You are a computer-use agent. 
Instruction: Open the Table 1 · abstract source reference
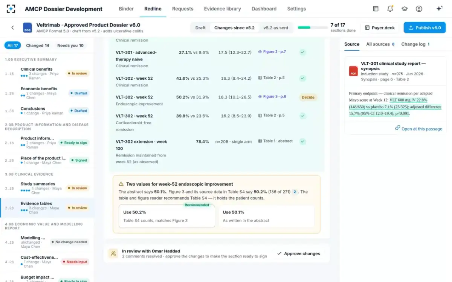tap(275, 141)
